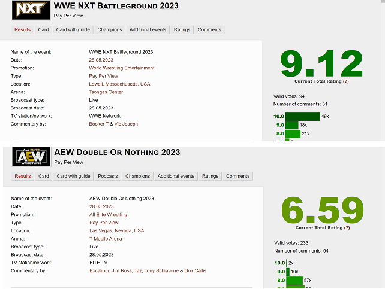Open Champions tab for NXT Battleground

click(x=110, y=30)
